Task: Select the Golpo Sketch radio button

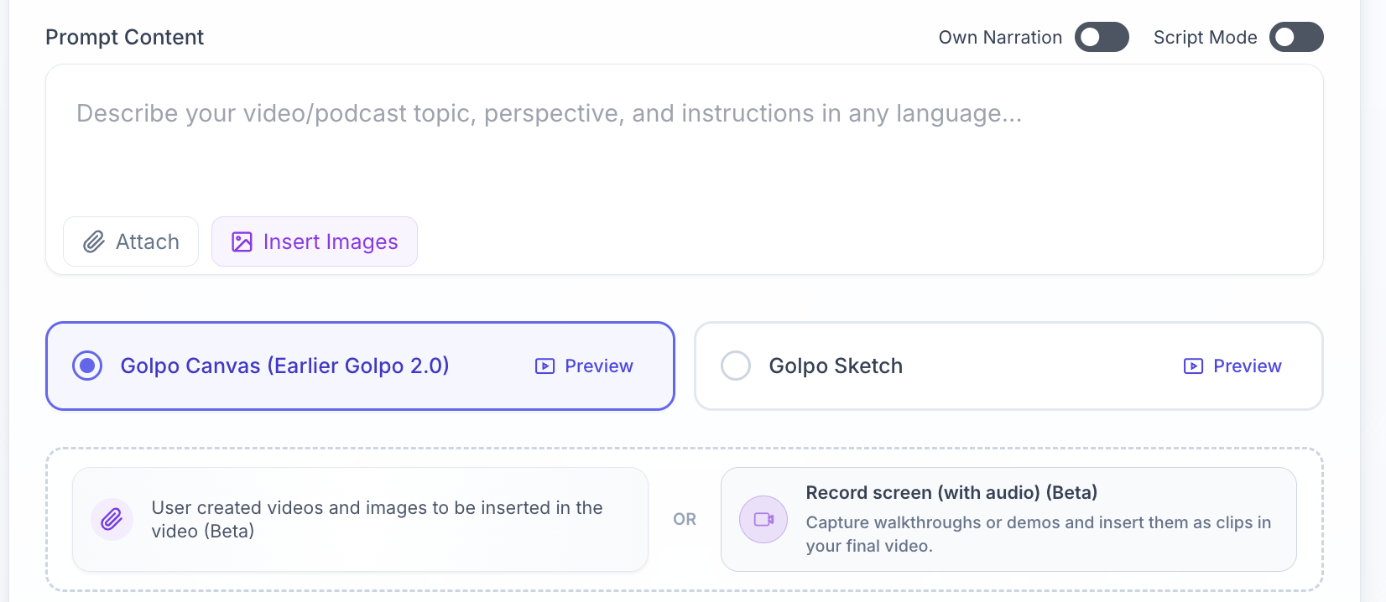Action: [736, 366]
